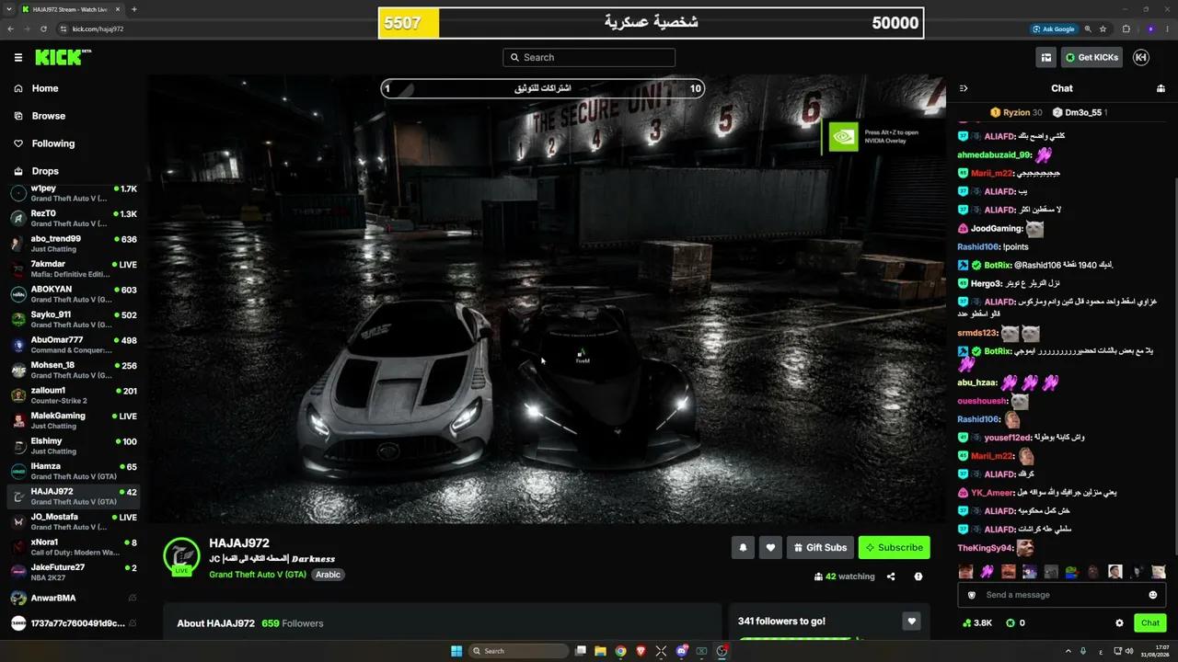The image size is (1178, 662).
Task: Open AnwarBMA offline channel
Action: coord(74,598)
